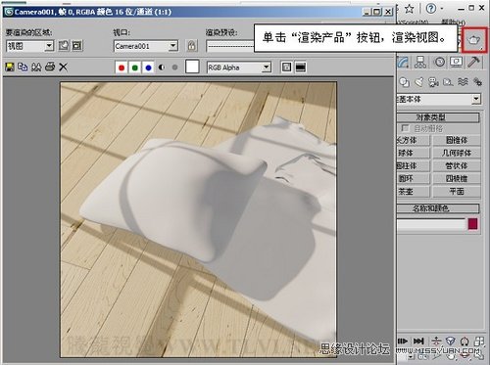Switch to the Utilities hammer tab
490x365 pixels.
pos(473,62)
